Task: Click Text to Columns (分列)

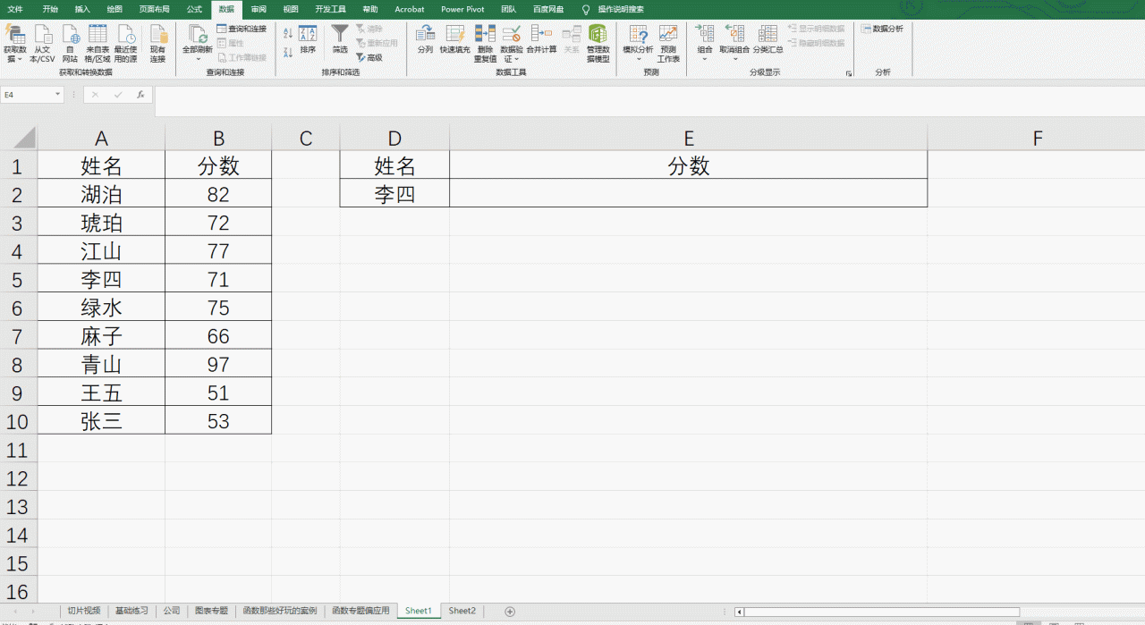Action: click(425, 39)
